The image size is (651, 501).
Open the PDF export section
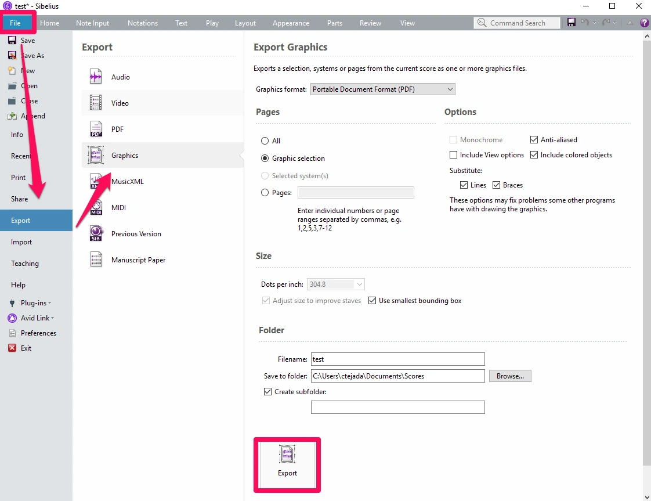[x=118, y=129]
